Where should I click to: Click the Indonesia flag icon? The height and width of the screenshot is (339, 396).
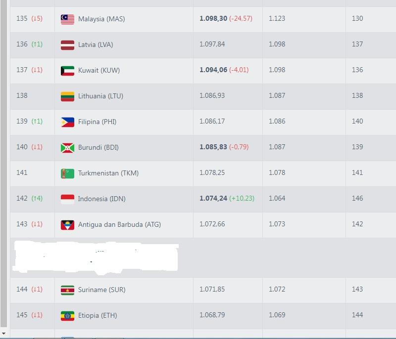pos(67,199)
